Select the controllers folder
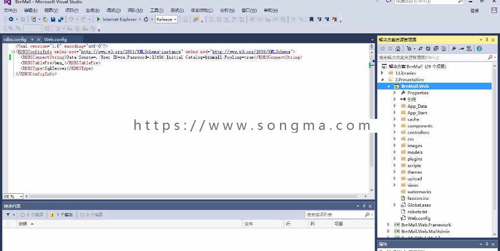Image resolution: width=500 pixels, height=251 pixels. 418,132
